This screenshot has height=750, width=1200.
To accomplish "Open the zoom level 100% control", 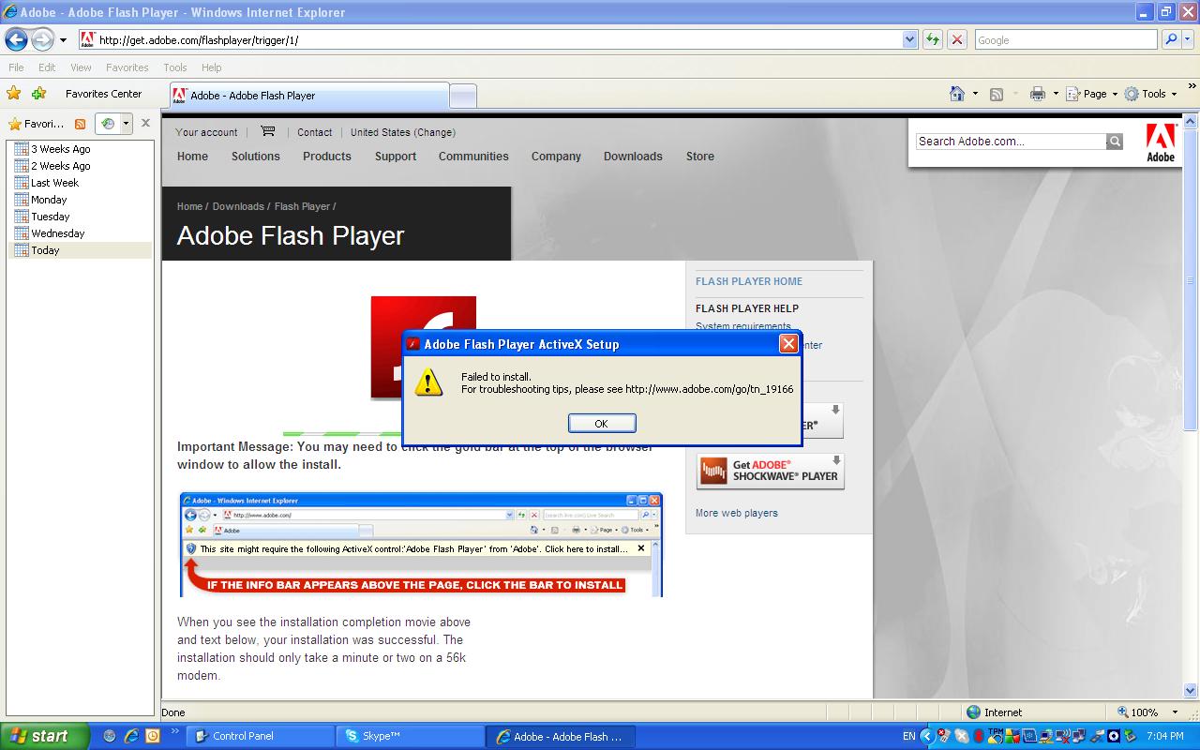I will (1147, 712).
